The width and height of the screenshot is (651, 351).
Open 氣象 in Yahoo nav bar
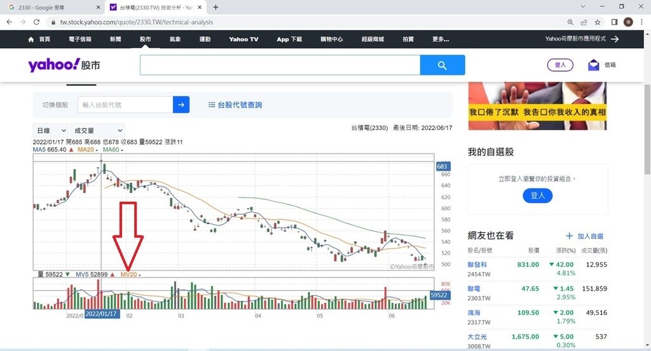175,39
